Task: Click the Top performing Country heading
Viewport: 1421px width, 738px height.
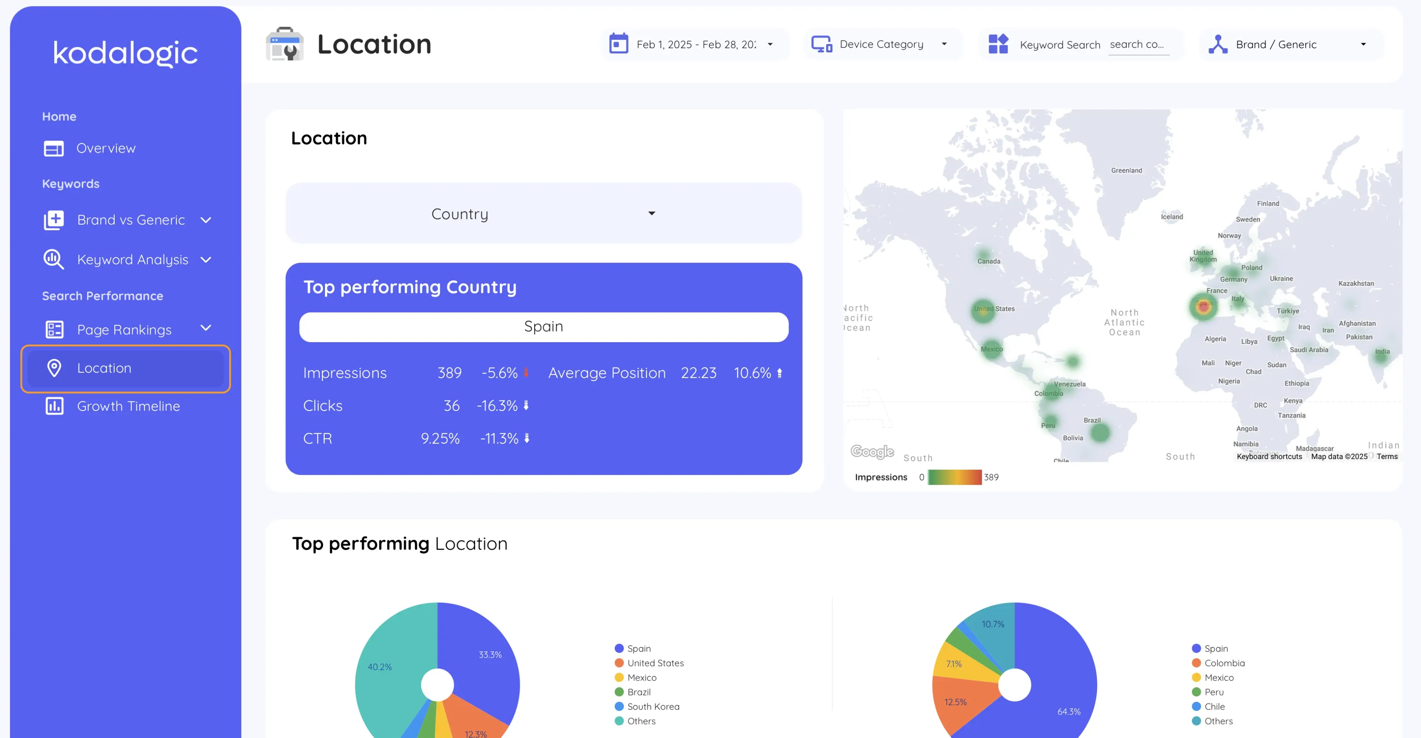Action: click(x=410, y=287)
